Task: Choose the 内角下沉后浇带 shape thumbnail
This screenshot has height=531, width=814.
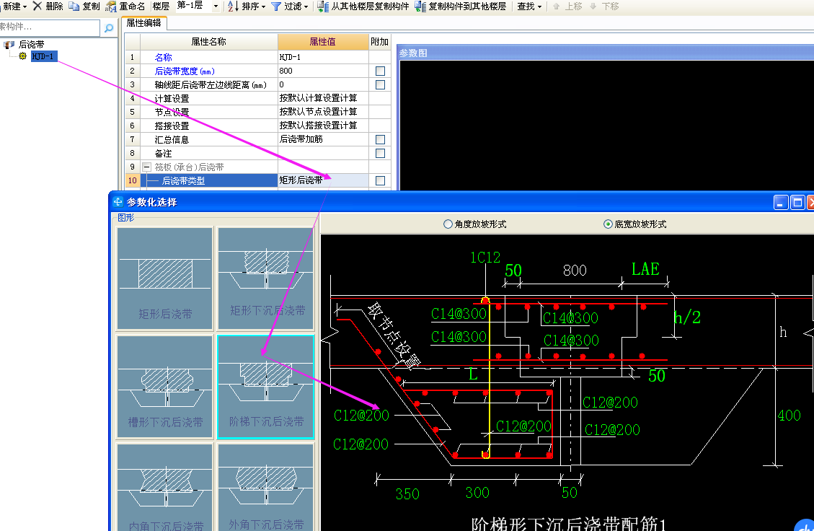Action: pyautogui.click(x=165, y=488)
